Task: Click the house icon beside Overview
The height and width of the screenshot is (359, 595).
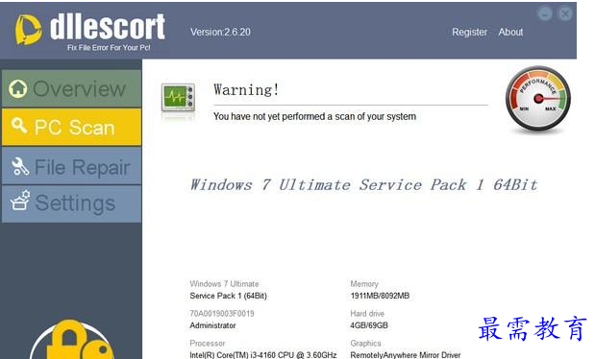Action: (x=18, y=88)
